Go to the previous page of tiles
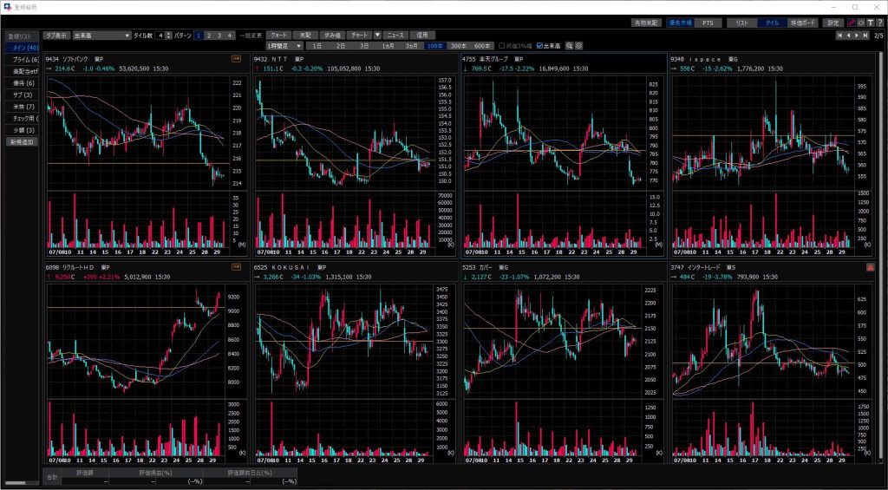 [848, 36]
